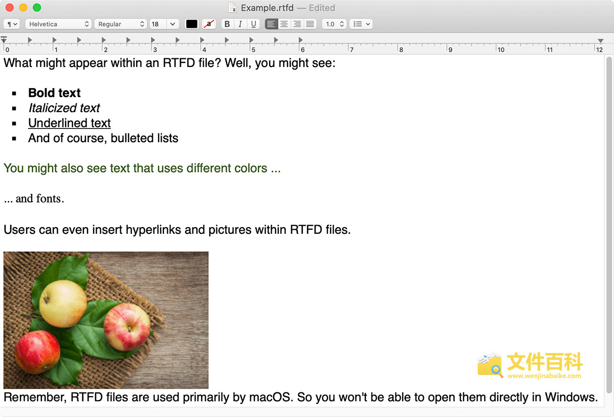Open the black text color swatch
Image resolution: width=614 pixels, height=417 pixels.
click(x=192, y=24)
